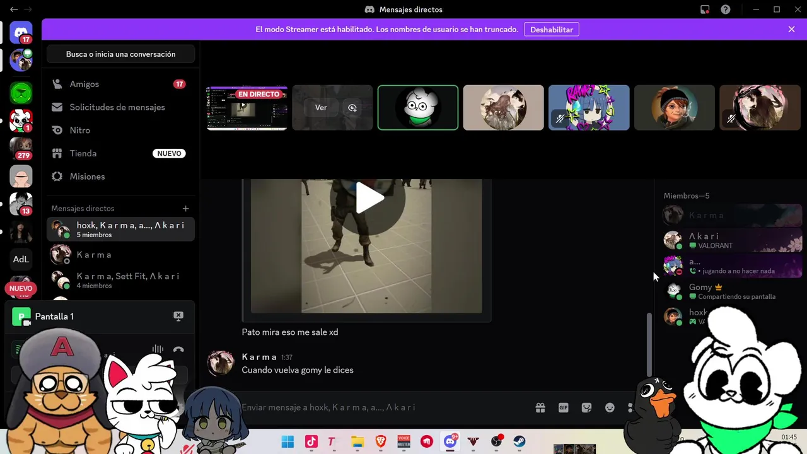
Task: Pop out the stream preview window
Action: point(352,108)
